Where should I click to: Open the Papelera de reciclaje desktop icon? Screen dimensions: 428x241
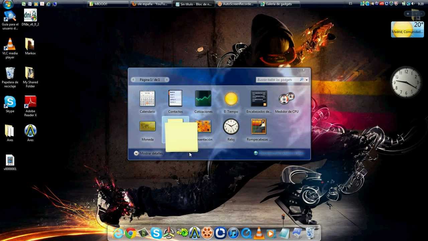pos(10,77)
